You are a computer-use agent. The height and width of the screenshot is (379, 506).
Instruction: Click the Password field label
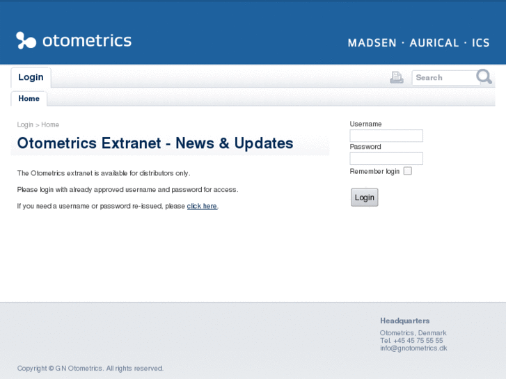365,147
